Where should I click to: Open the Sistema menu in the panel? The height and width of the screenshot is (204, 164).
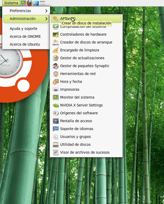[x=11, y=3]
